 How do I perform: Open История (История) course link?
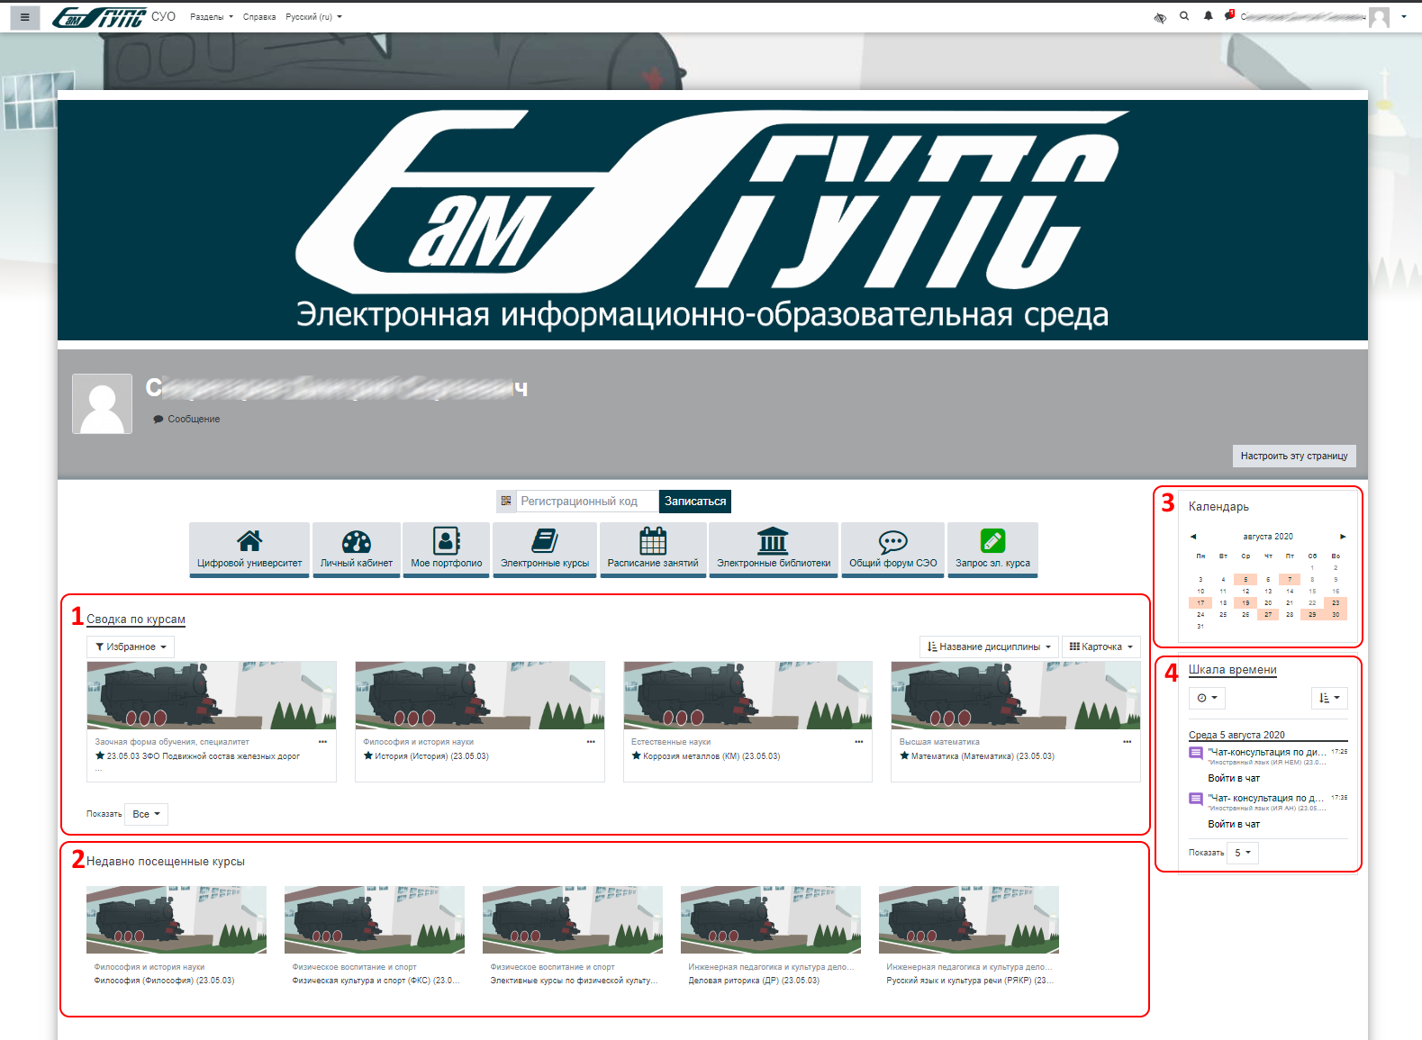[x=431, y=757]
